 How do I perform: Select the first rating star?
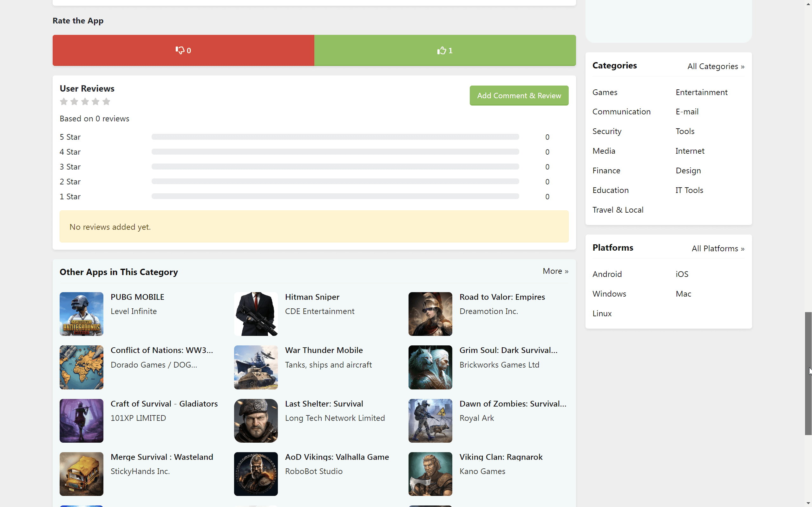tap(64, 101)
